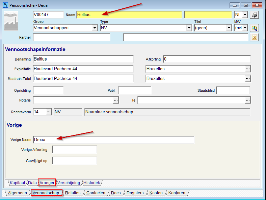Viewport: 266px width, 200px height.
Task: Select the Kapitaal sub-tab
Action: tap(17, 183)
